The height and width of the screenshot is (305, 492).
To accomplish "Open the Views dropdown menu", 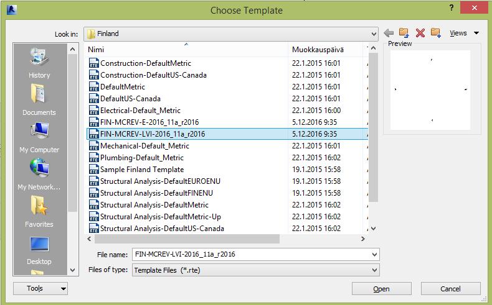I will coord(465,33).
